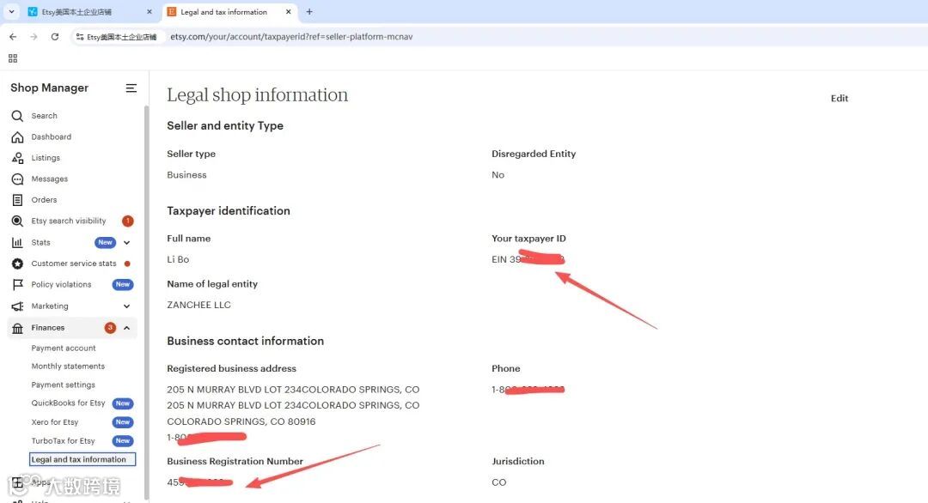Open TurboTax for Etsy

63,441
